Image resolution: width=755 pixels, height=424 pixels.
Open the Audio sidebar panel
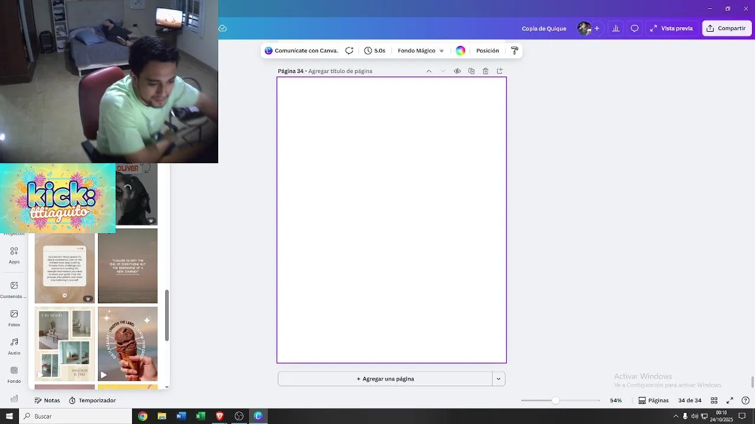[14, 346]
